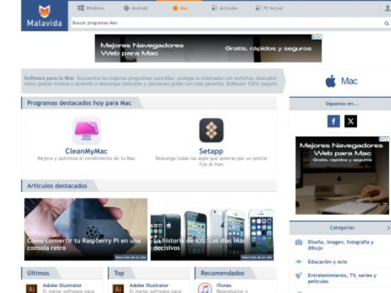Open the sidebar Mejores Navegadores ad
391x293 pixels.
342,175
